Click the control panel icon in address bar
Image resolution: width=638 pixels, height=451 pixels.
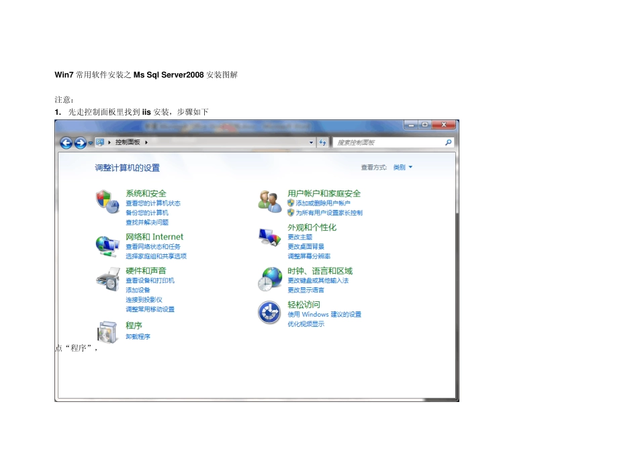99,142
